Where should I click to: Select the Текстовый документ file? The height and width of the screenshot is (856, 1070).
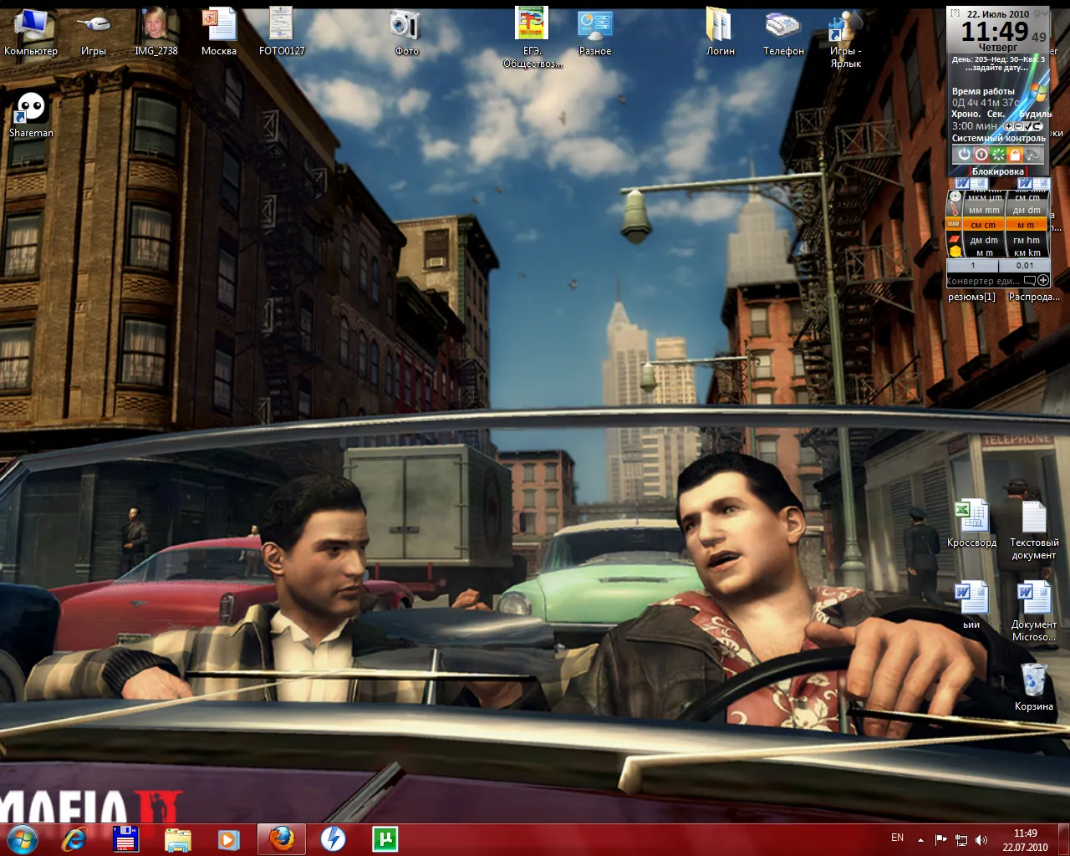1034,529
